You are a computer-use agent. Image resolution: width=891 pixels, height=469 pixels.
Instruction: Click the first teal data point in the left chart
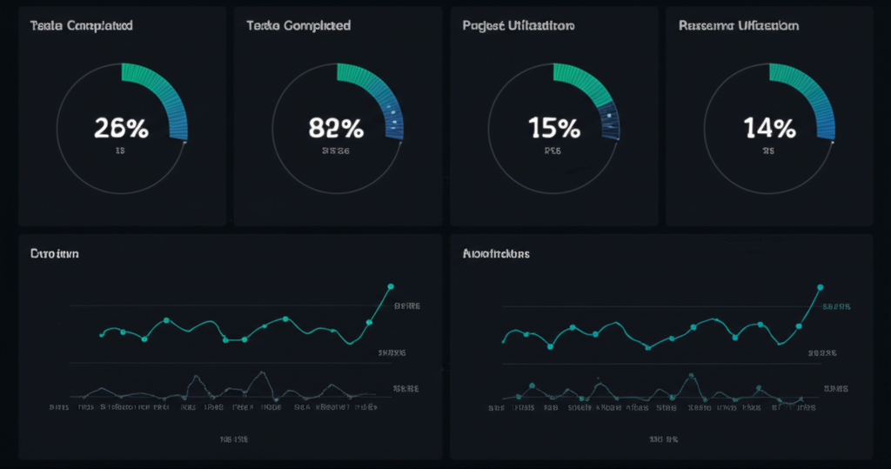102,334
